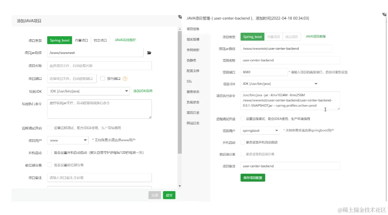Open 外网映射 sidebar tab
The image size is (388, 215).
click(x=193, y=50)
